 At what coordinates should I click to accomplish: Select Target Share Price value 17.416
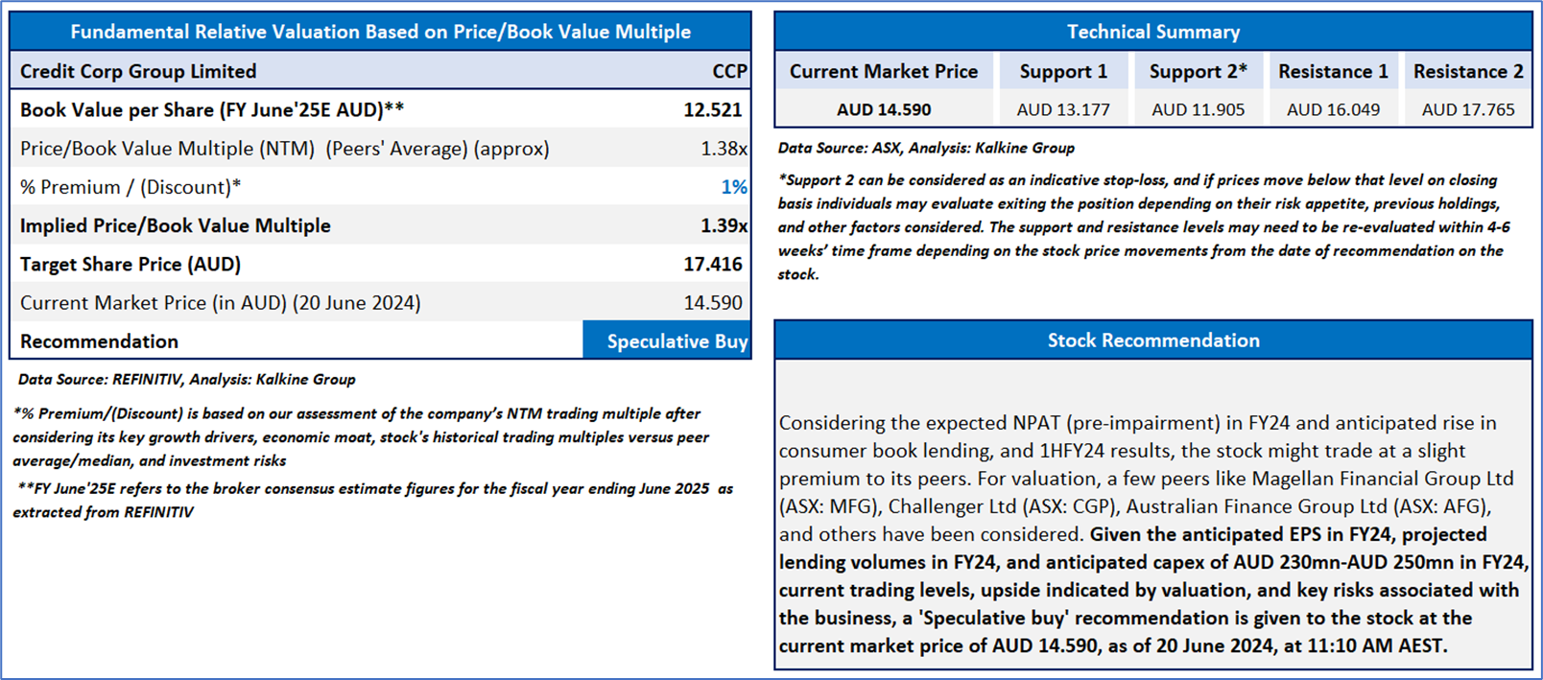(x=712, y=264)
